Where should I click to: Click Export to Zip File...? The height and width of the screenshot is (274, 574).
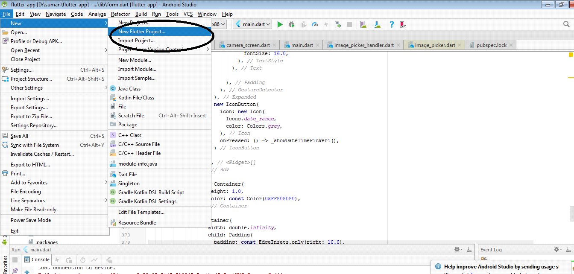(x=54, y=116)
